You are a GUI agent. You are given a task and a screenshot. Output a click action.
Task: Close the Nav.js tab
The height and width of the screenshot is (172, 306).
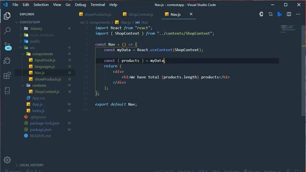pyautogui.click(x=191, y=14)
